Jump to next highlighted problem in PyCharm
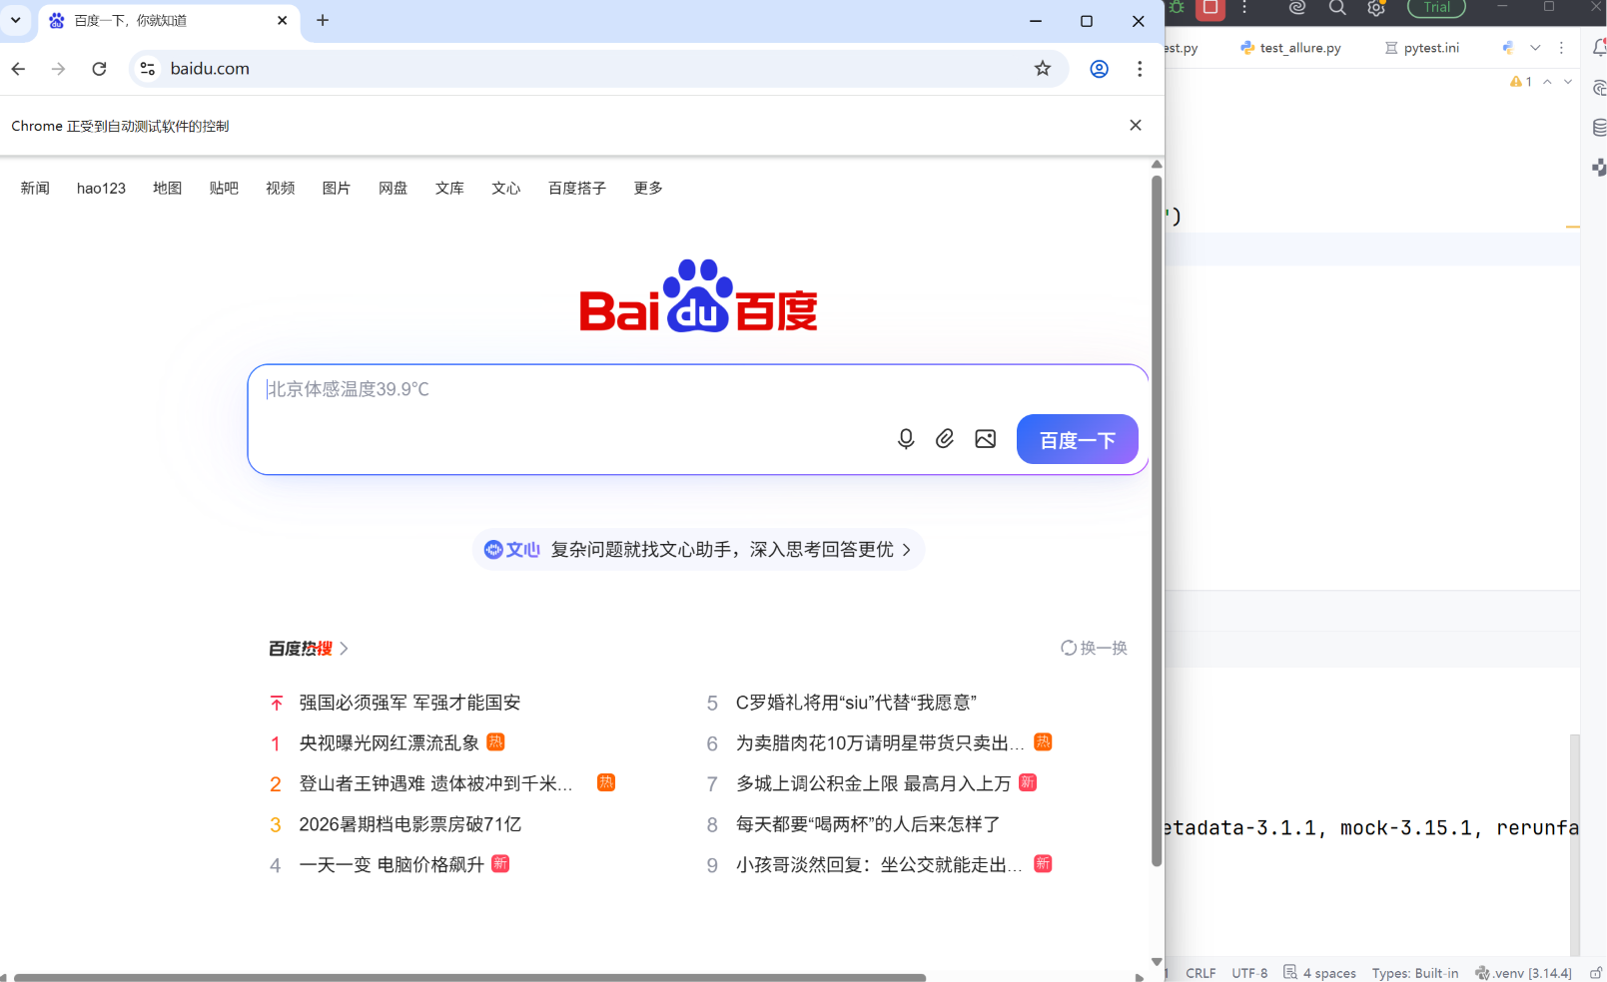 click(x=1568, y=82)
